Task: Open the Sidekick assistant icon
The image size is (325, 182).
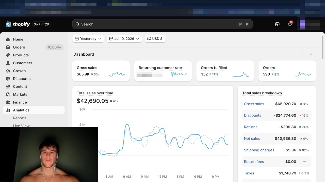Action: [x=277, y=24]
